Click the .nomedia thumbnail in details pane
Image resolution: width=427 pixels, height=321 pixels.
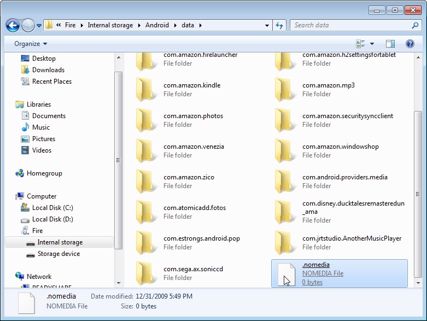point(26,303)
